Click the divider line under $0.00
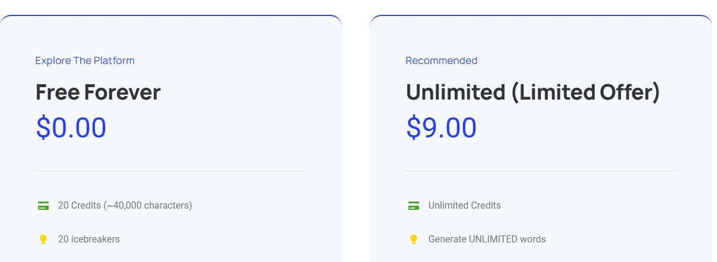Viewport: 717px width, 262px height. [170, 171]
